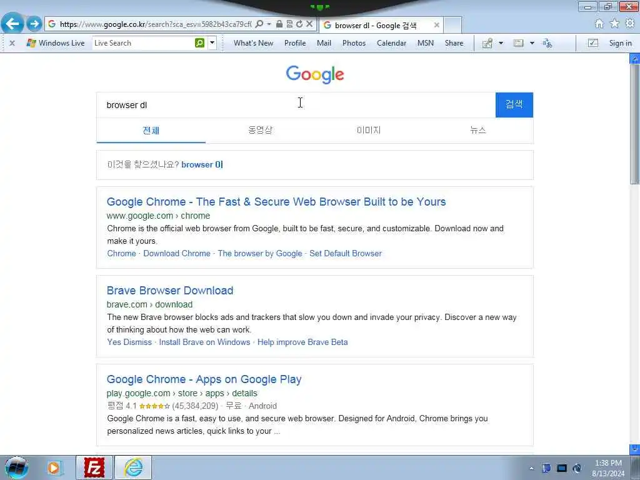This screenshot has width=640, height=480.
Task: Open the Tools gear icon
Action: [x=630, y=24]
